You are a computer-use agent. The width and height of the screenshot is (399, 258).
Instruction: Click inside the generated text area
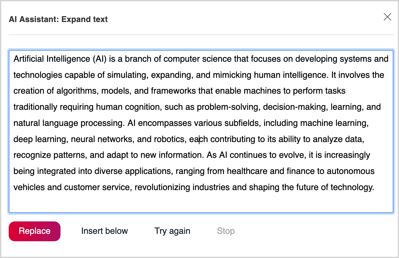click(x=199, y=130)
